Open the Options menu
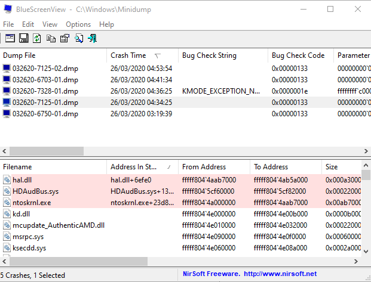 click(78, 24)
